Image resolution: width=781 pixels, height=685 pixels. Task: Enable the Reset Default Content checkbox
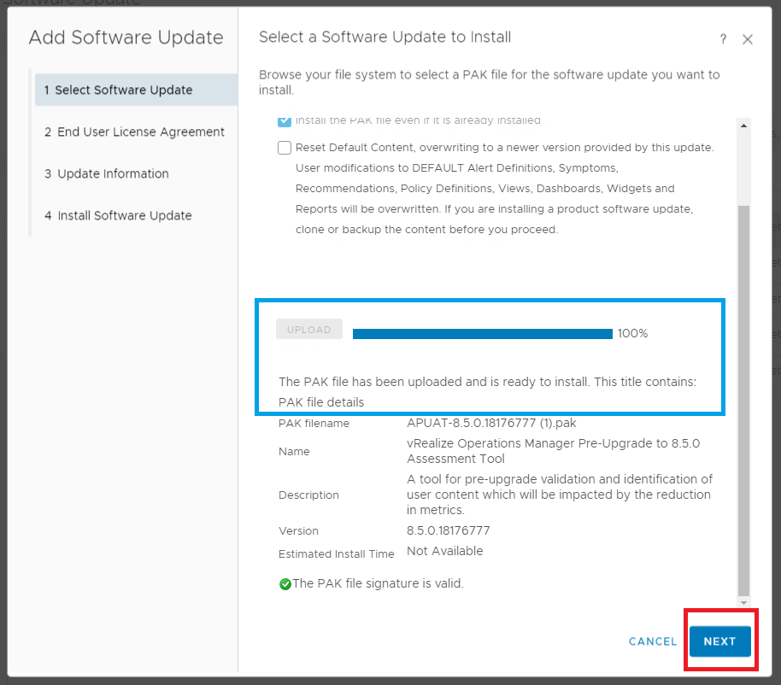285,148
